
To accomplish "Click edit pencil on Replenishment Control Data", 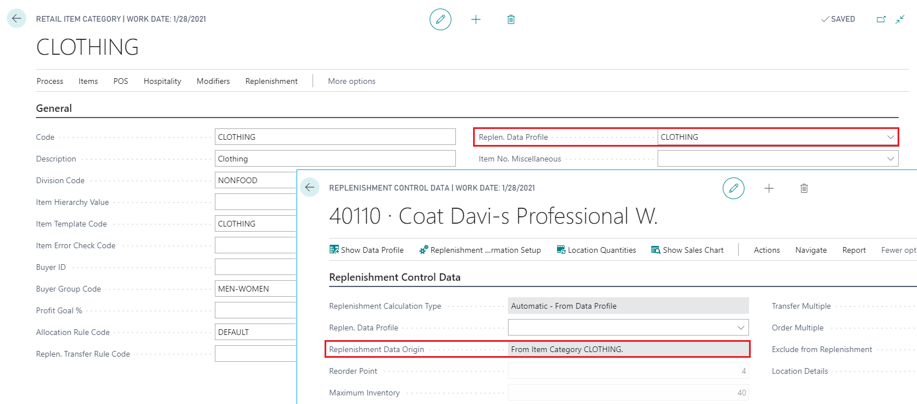I will pos(733,188).
